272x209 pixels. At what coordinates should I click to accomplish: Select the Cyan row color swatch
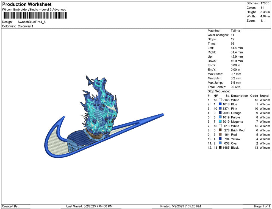(x=220, y=143)
